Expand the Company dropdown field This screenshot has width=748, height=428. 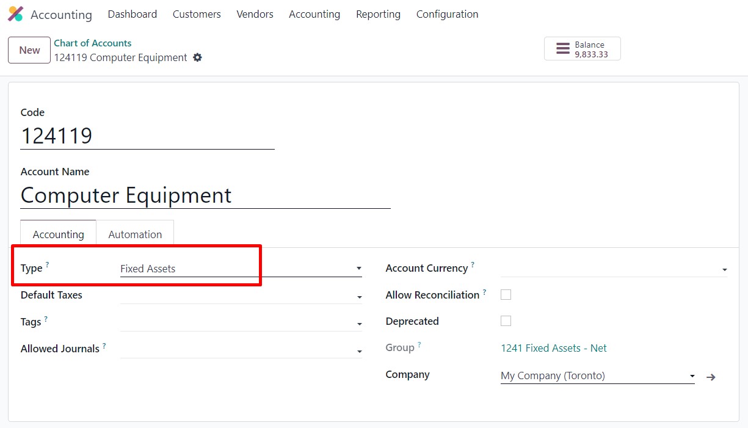(598, 376)
